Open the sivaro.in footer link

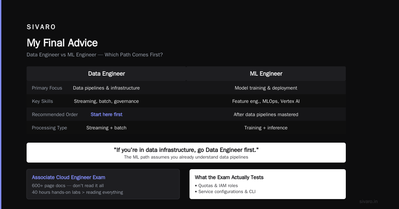point(369,201)
